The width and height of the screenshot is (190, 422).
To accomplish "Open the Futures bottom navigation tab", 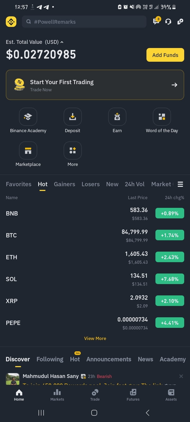I will [133, 395].
